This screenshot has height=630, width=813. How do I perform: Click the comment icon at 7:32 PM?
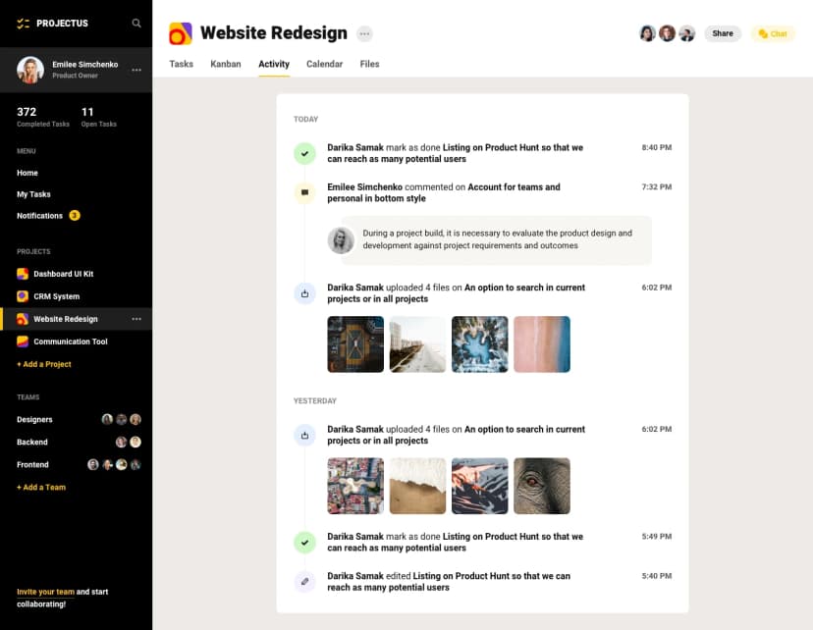(x=304, y=193)
